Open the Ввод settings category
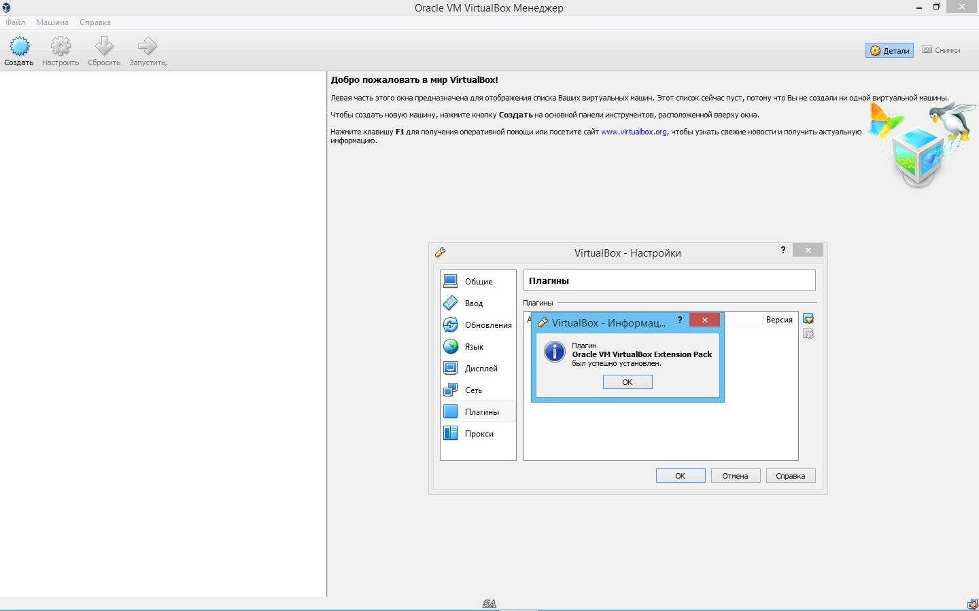 point(478,303)
